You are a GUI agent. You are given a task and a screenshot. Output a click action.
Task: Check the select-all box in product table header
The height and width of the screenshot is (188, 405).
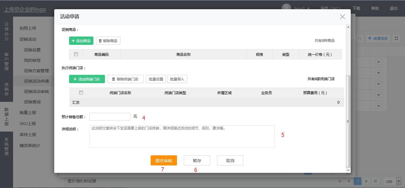pyautogui.click(x=76, y=54)
